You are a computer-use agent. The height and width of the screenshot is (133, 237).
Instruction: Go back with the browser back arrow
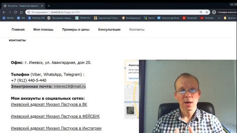click(x=4, y=12)
